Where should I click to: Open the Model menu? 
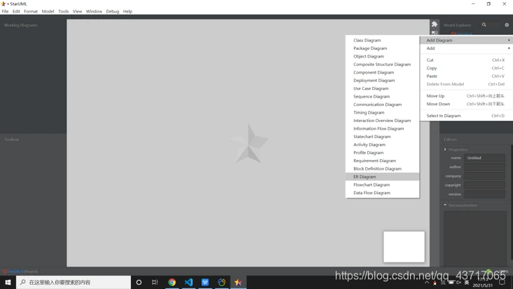pos(48,11)
